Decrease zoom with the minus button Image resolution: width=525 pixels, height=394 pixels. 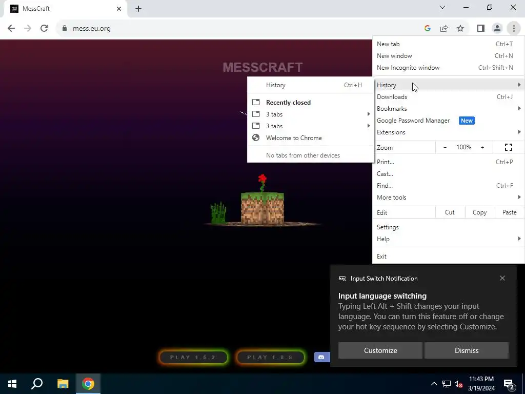(x=445, y=147)
